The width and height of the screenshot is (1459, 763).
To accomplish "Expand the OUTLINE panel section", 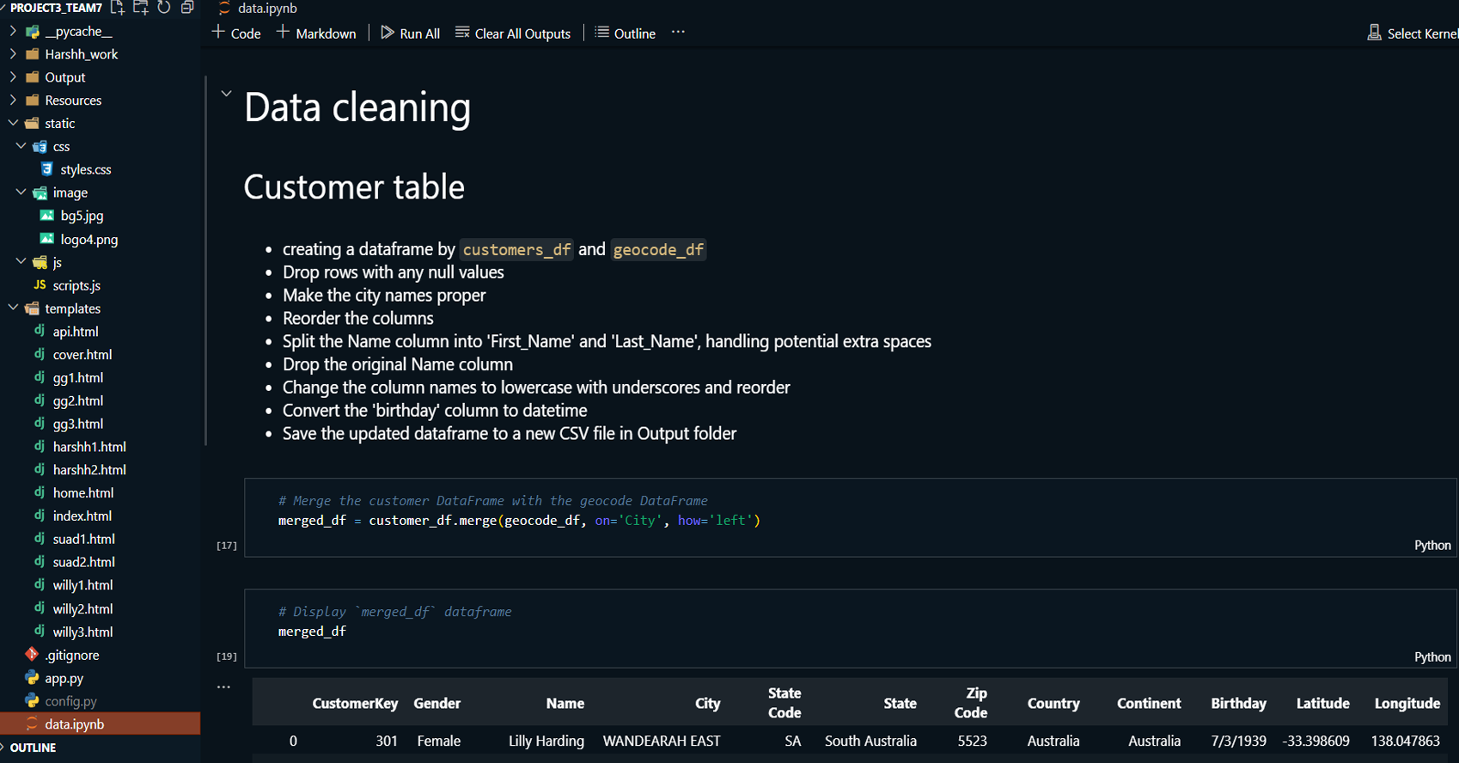I will click(34, 748).
